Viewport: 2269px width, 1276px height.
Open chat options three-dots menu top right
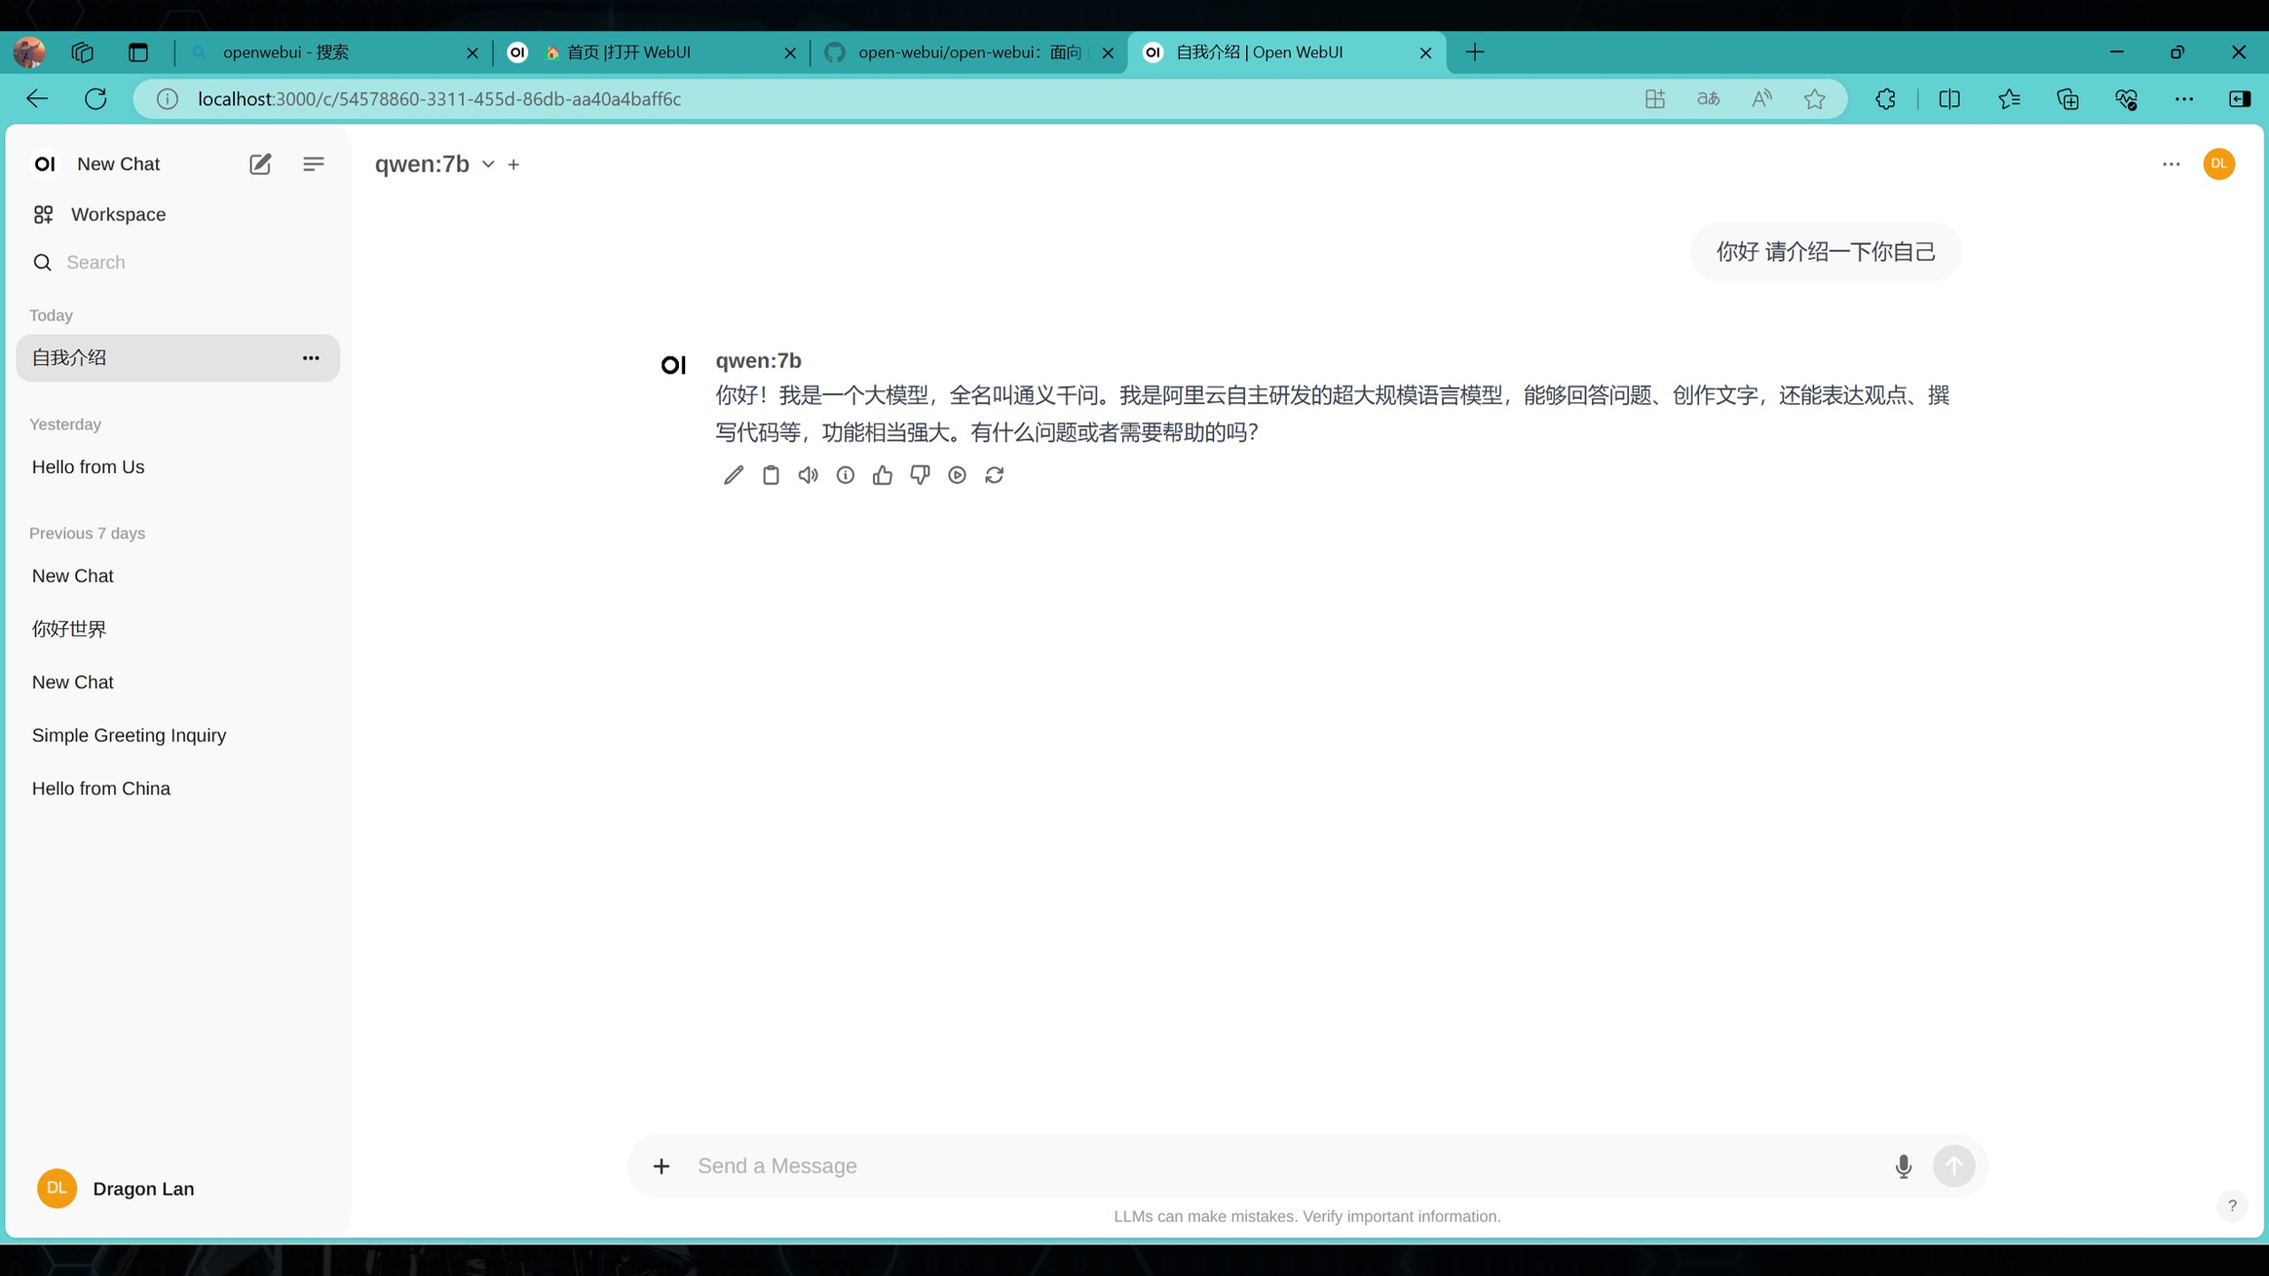click(x=2170, y=164)
